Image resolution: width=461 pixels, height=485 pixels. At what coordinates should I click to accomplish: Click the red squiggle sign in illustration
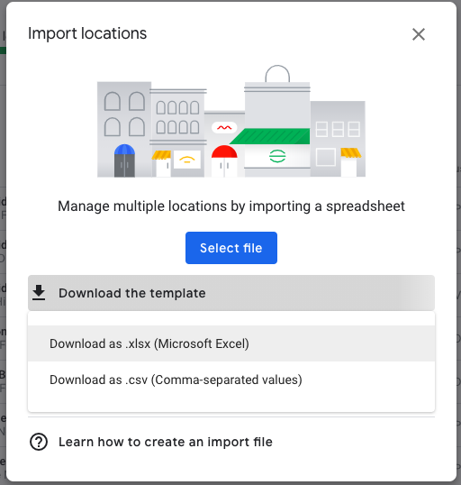pyautogui.click(x=224, y=127)
